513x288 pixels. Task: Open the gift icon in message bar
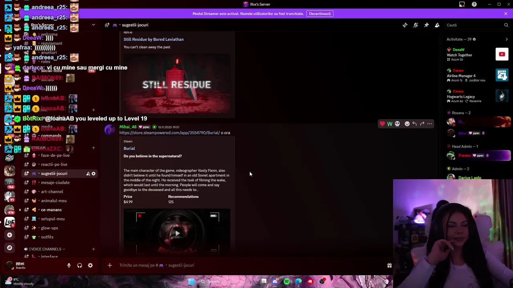(x=389, y=265)
